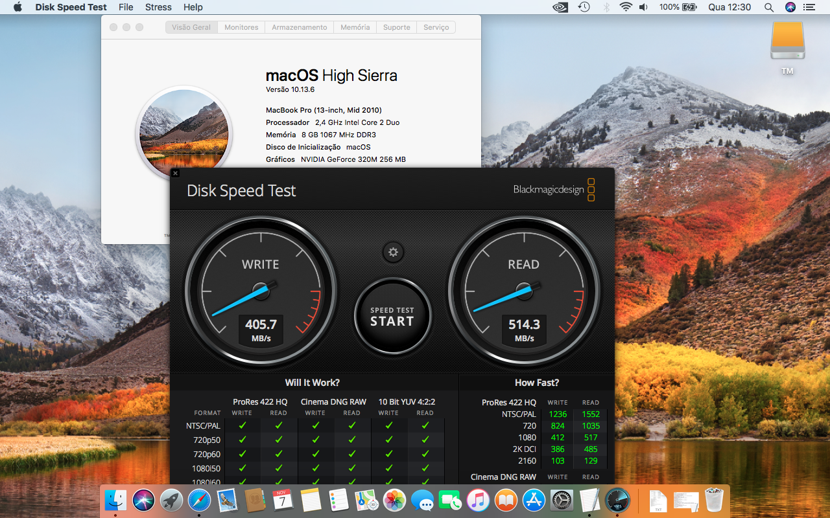Open Messages from the Dock

pos(422,500)
